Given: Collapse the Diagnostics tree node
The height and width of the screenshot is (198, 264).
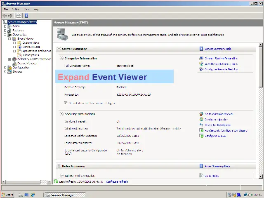Looking at the screenshot, I should point(5,35).
